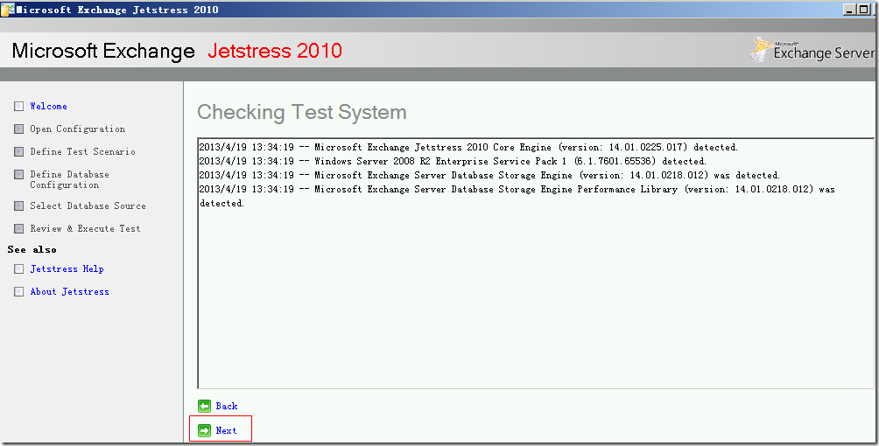
Task: Click the bullet icon beside Select Database Source
Action: click(19, 206)
